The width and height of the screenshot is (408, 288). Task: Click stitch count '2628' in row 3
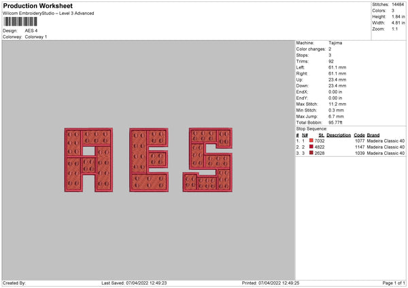[x=320, y=153]
